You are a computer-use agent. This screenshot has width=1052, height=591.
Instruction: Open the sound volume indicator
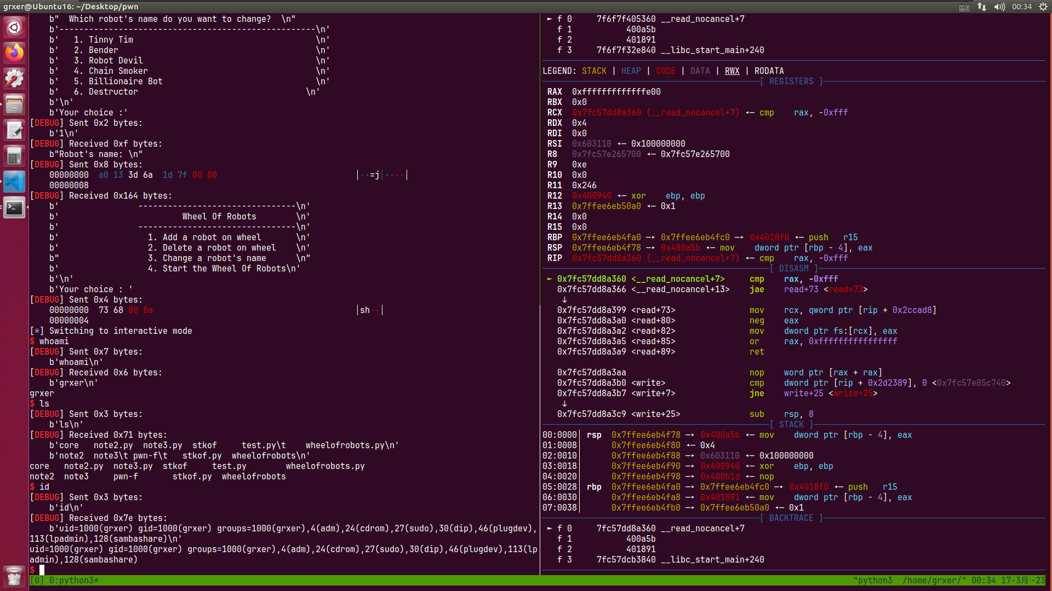999,7
